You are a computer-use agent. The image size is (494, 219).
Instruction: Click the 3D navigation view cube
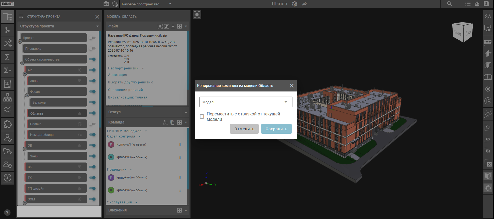click(x=463, y=32)
